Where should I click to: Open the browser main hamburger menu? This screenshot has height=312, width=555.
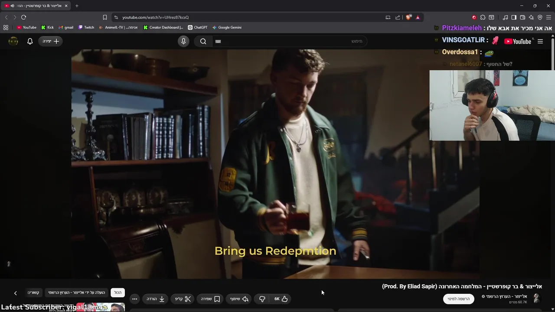click(549, 17)
